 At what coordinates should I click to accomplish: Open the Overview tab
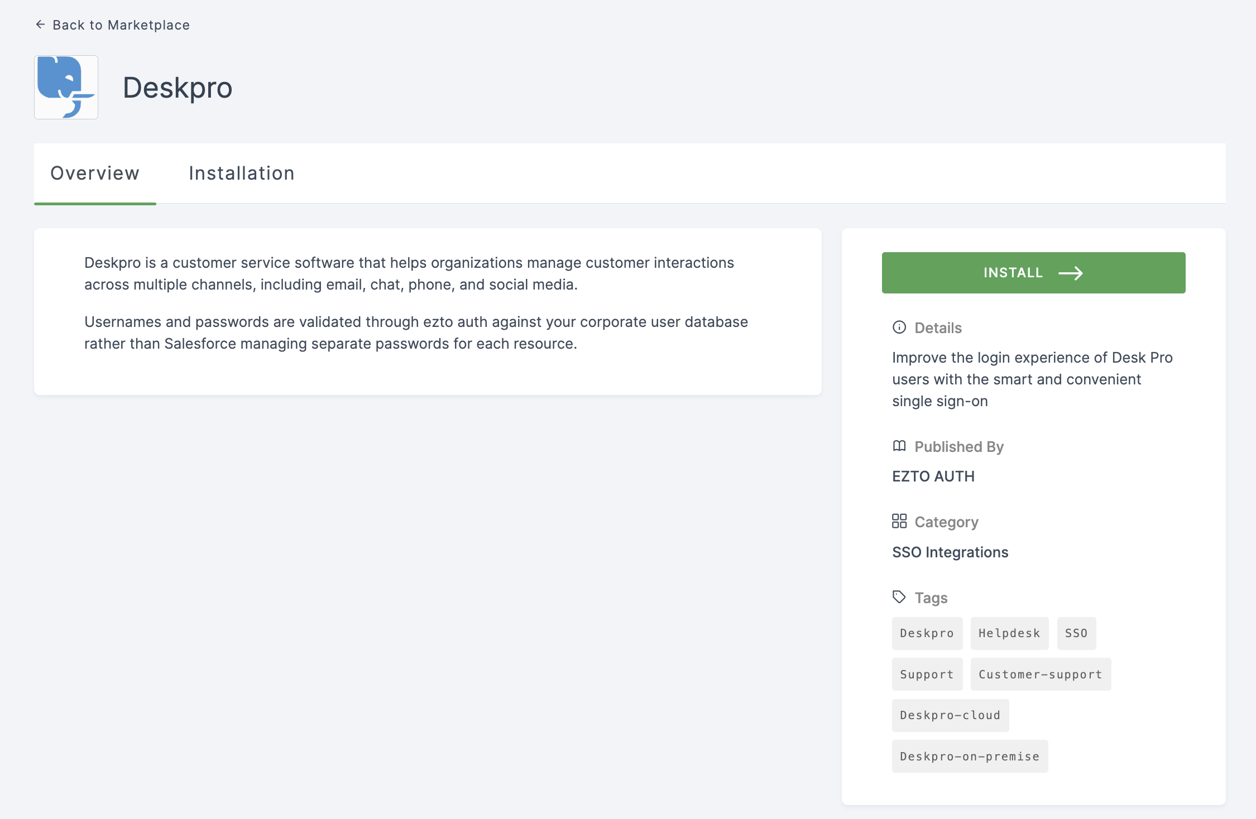point(95,174)
